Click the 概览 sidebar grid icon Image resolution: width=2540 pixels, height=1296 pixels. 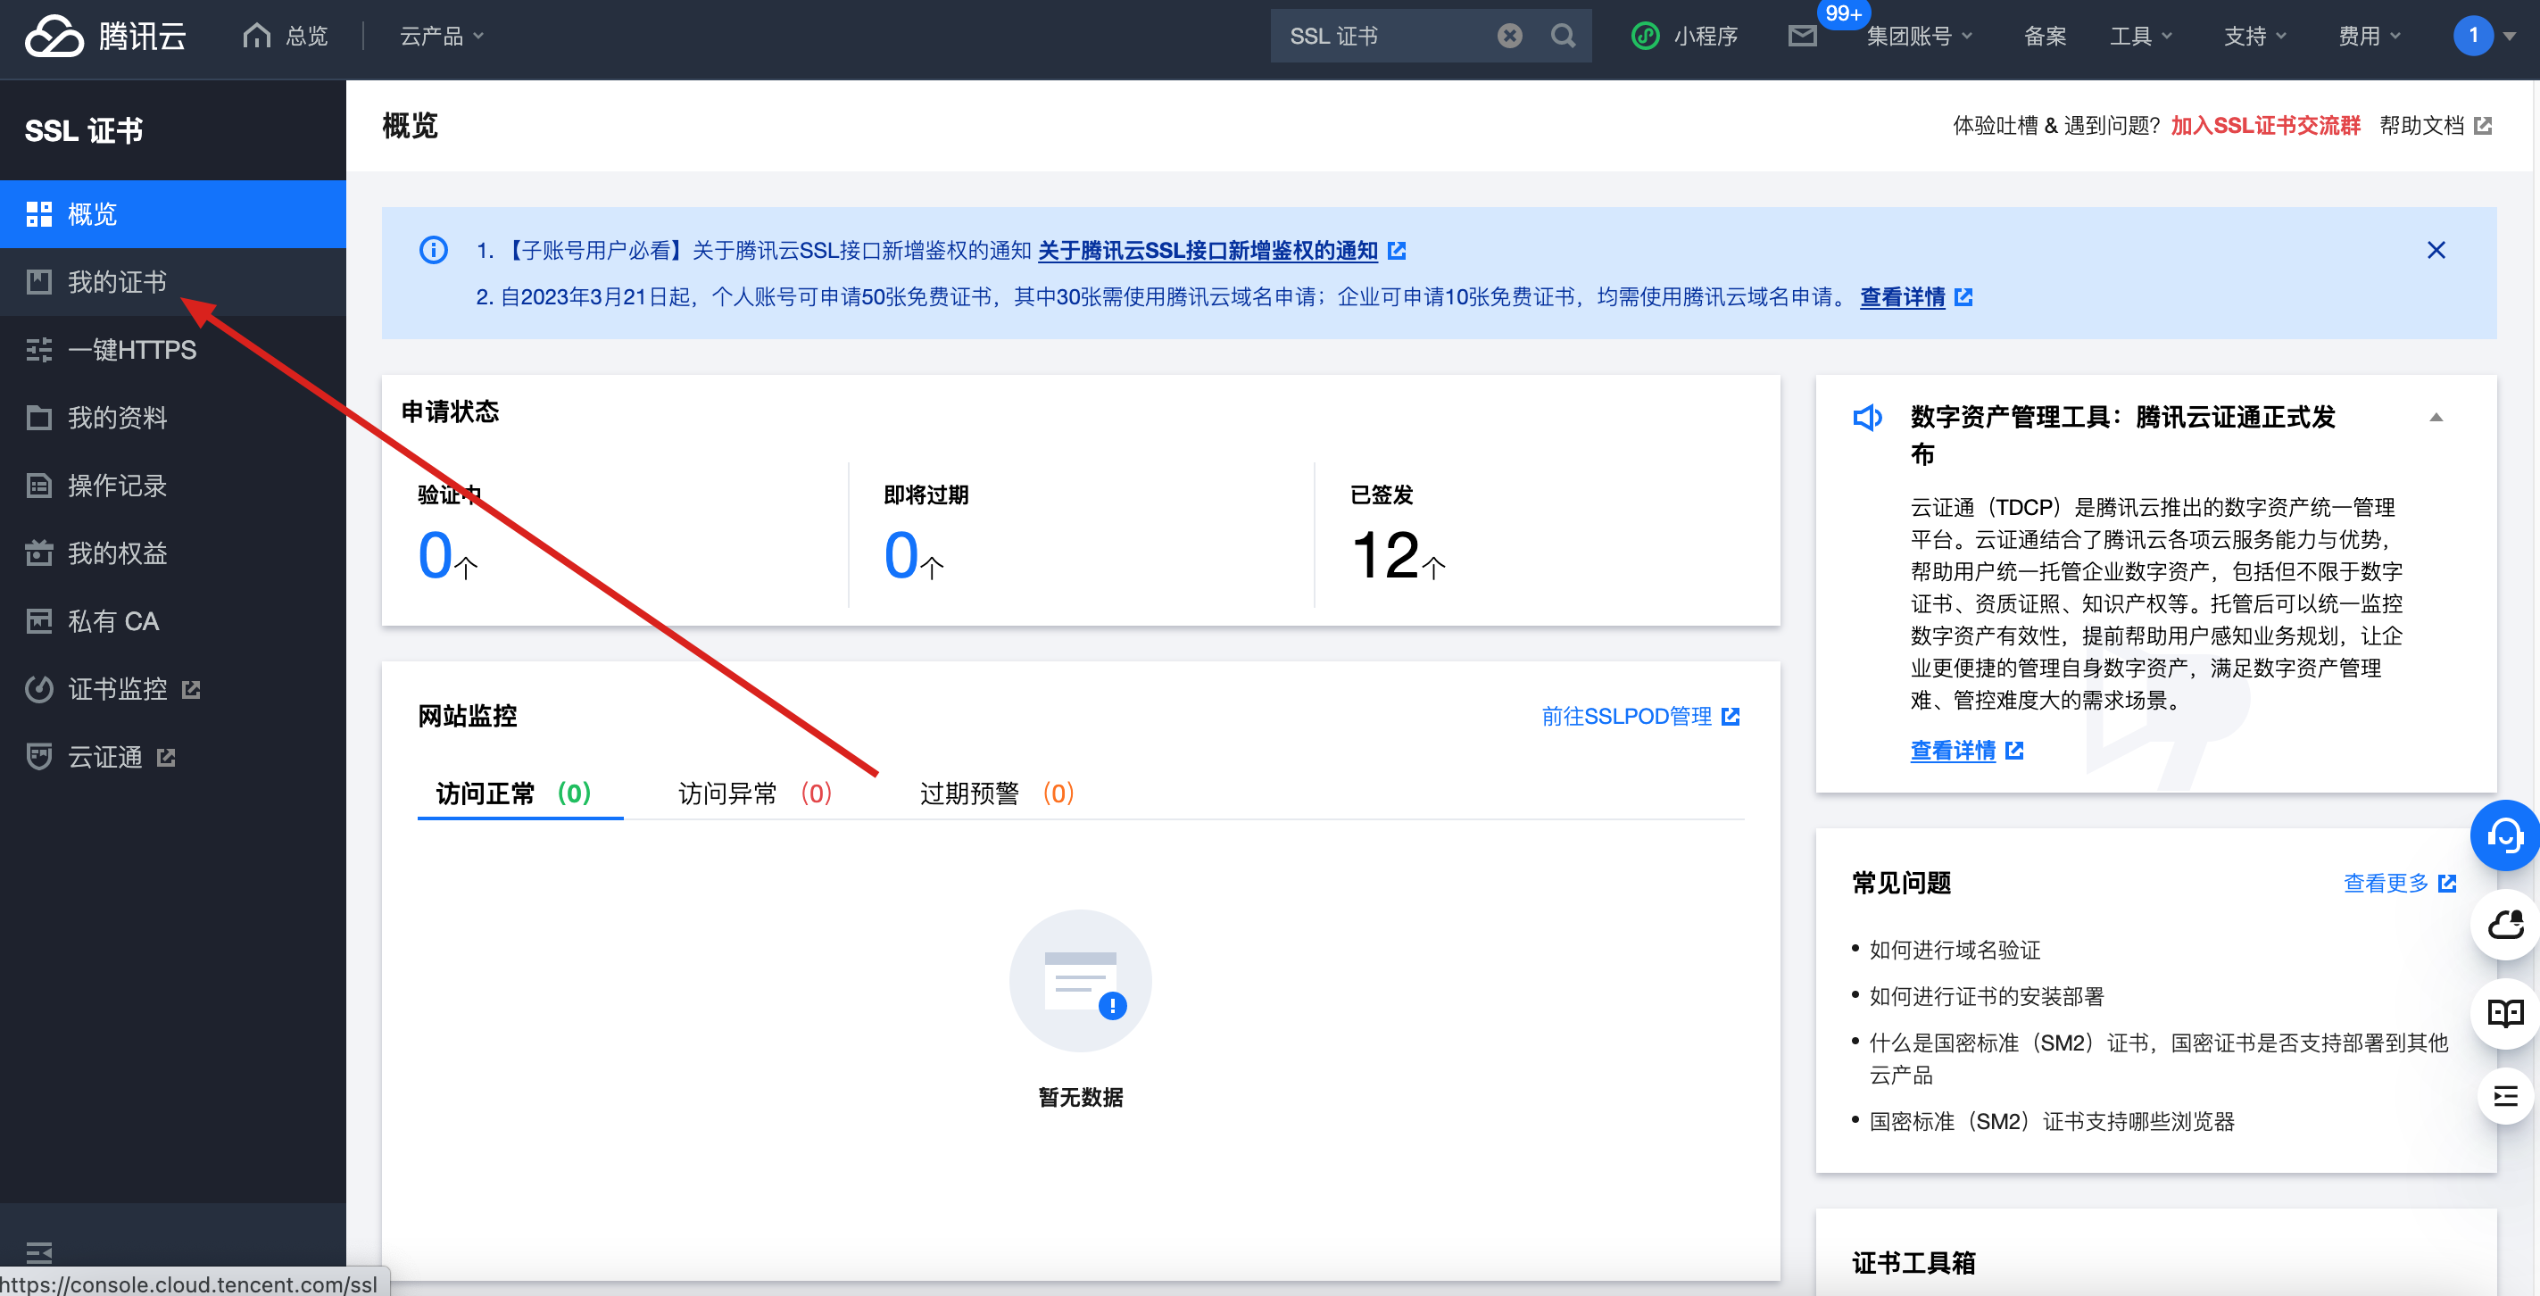39,214
